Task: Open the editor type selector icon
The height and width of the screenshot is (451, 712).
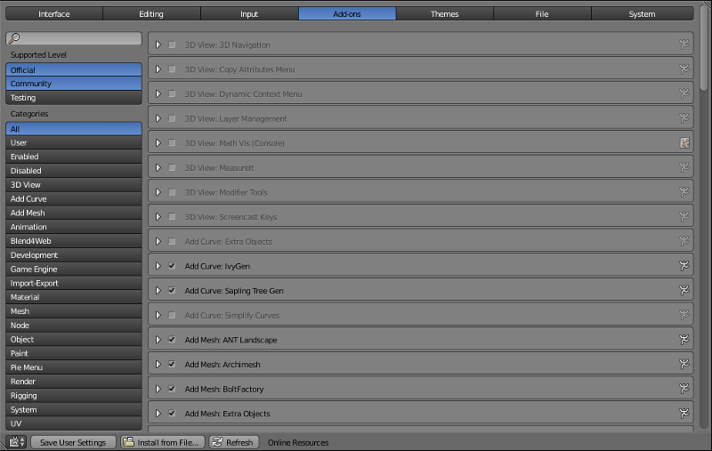Action: click(x=16, y=442)
